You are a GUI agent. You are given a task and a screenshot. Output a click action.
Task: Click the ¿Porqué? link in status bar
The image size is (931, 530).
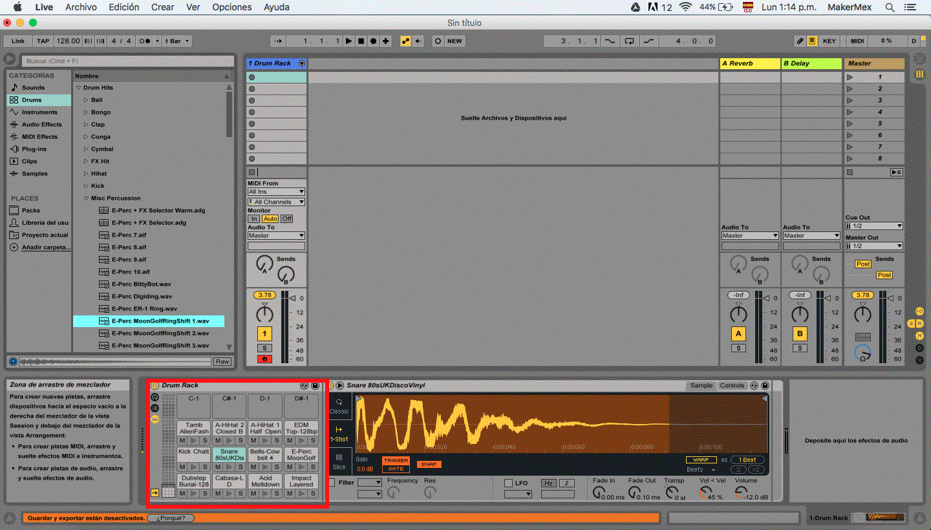(x=171, y=518)
